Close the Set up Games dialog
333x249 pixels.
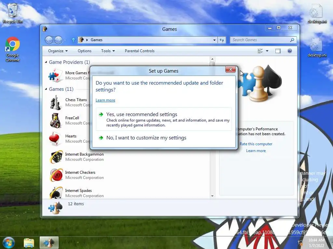point(231,69)
